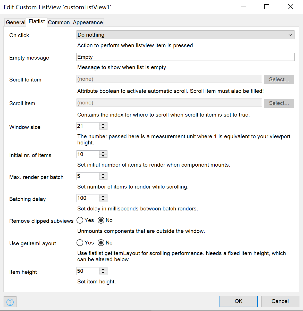Select No for Remove clipped subviews
303x311 pixels.
pos(101,220)
